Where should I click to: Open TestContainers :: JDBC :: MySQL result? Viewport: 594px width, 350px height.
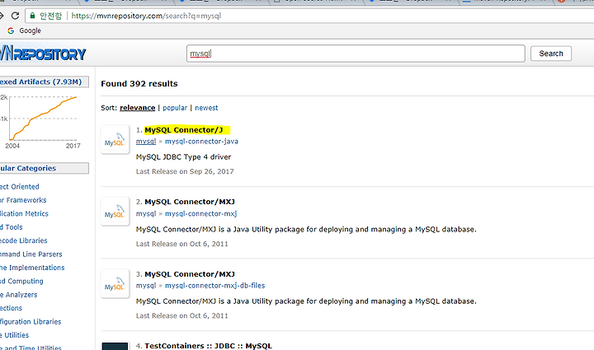pos(209,346)
